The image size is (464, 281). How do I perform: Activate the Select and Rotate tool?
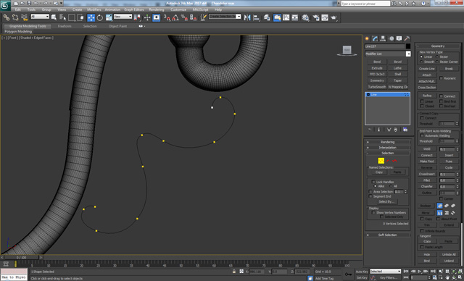[x=100, y=17]
